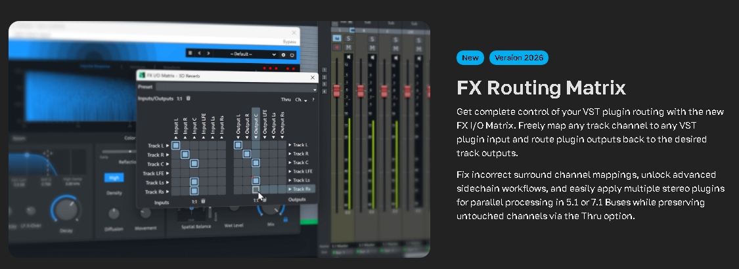
Task: Solo the first mixer channel
Action: (x=348, y=39)
